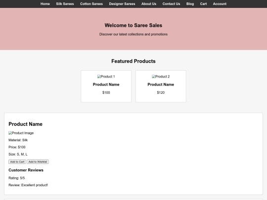
Task: Select the $100 featured product card
Action: click(106, 86)
